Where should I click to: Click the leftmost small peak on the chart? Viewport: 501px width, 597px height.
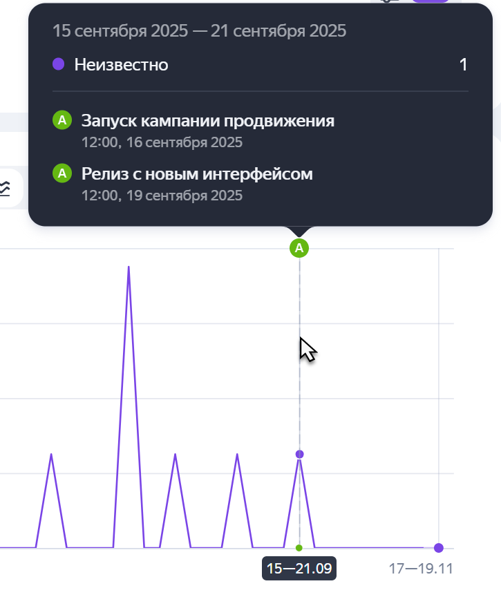click(x=51, y=455)
